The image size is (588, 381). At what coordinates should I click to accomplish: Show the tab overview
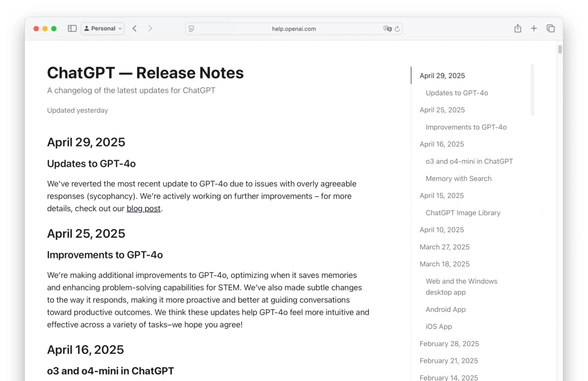550,28
